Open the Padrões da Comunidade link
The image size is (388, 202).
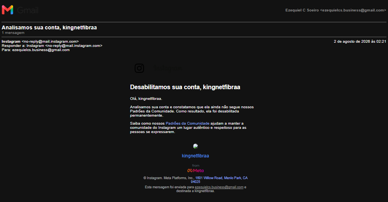[188, 123]
